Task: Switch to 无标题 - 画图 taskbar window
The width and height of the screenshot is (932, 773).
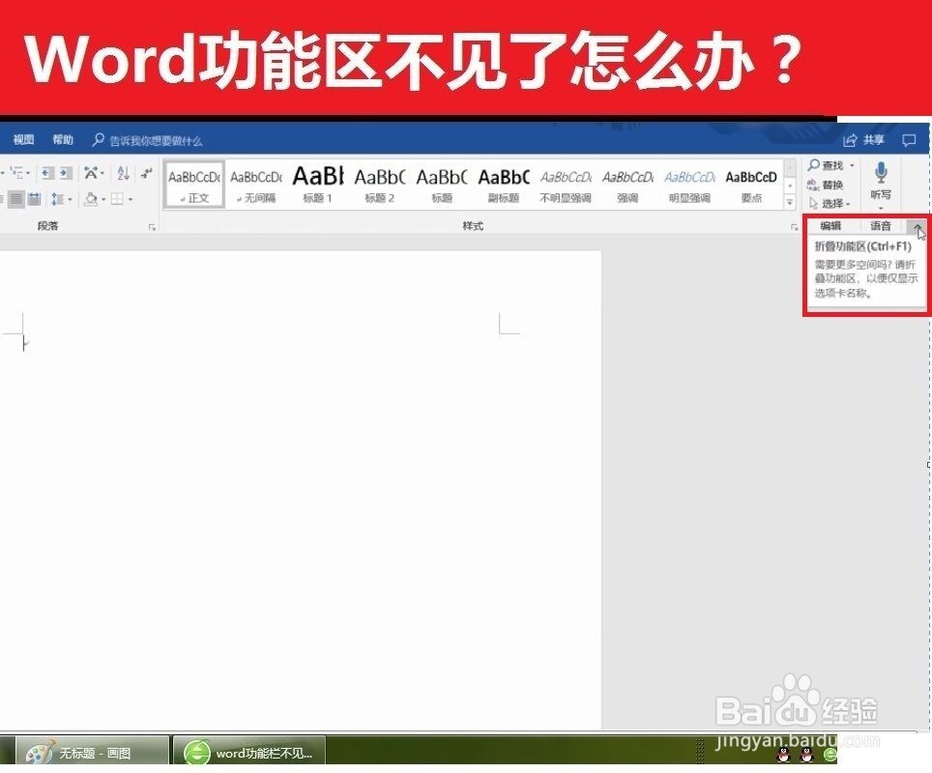Action: point(92,752)
